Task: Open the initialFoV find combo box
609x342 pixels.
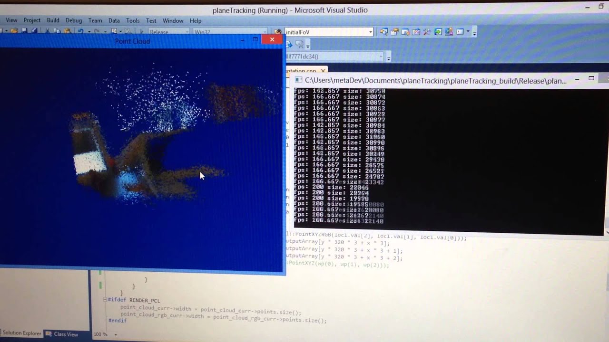Action: [329, 32]
